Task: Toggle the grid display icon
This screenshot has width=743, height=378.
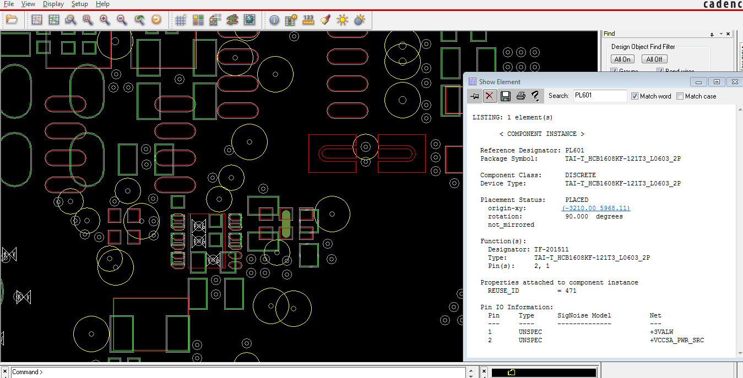Action: [x=181, y=20]
